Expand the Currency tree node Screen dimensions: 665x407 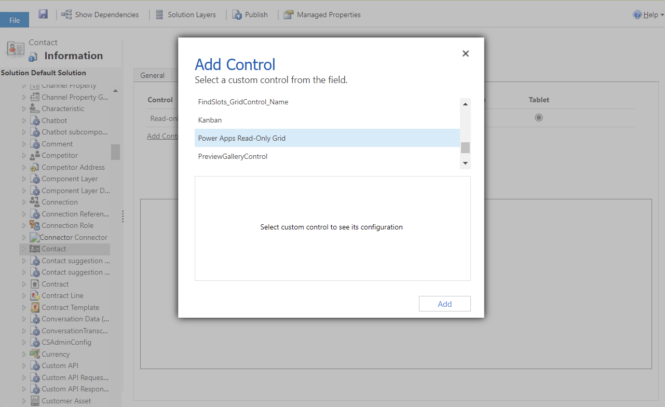point(24,354)
